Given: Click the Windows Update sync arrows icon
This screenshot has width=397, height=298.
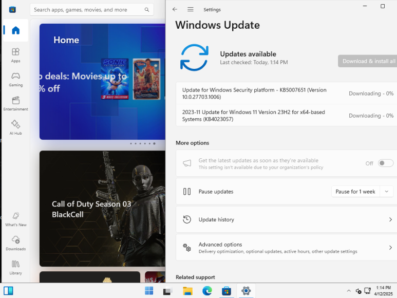Looking at the screenshot, I should point(194,58).
